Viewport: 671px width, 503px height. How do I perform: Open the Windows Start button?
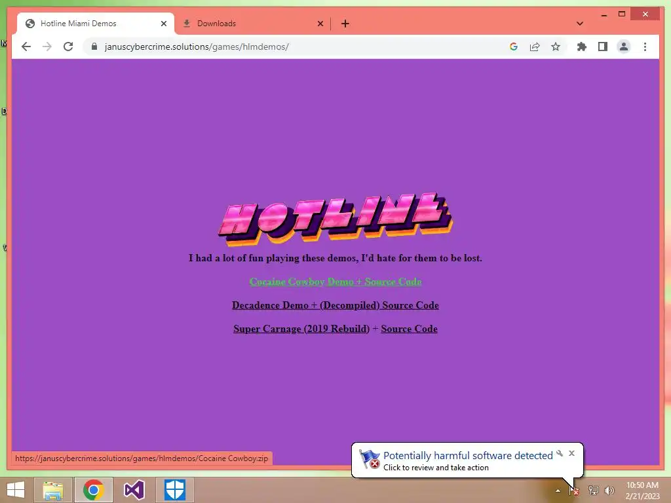pos(16,490)
